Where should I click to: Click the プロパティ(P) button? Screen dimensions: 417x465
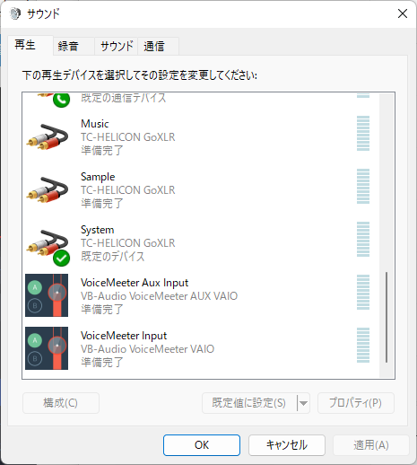tap(356, 403)
